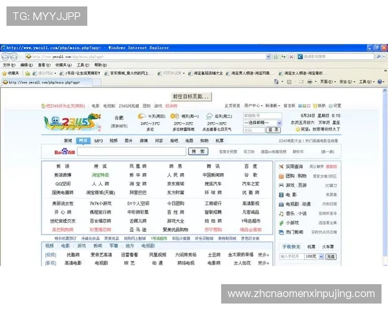Click the printer icon in command bar
This screenshot has width=388, height=310.
tap(310, 82)
